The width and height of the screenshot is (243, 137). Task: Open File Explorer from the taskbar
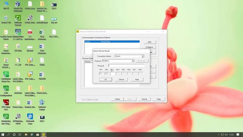(26, 134)
